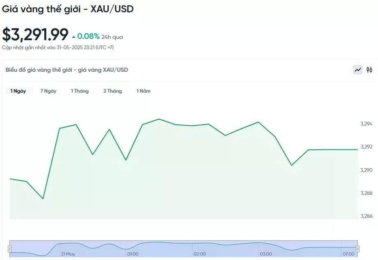Click the 03:00 timeline label

pos(266,254)
